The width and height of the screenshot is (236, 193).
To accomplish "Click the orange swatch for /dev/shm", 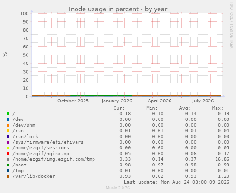I will (x=8, y=125).
